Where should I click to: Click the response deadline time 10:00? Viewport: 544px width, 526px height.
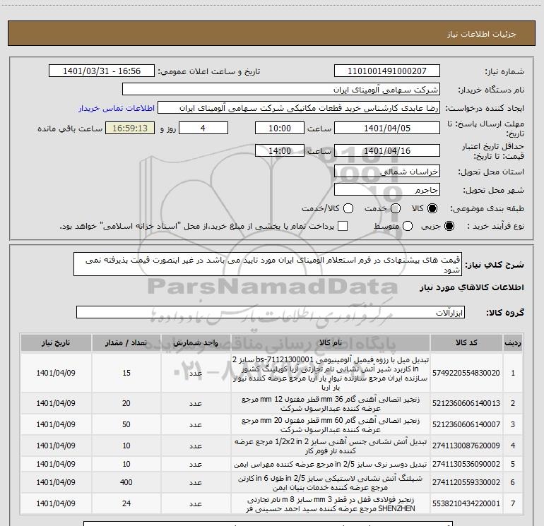pos(280,128)
